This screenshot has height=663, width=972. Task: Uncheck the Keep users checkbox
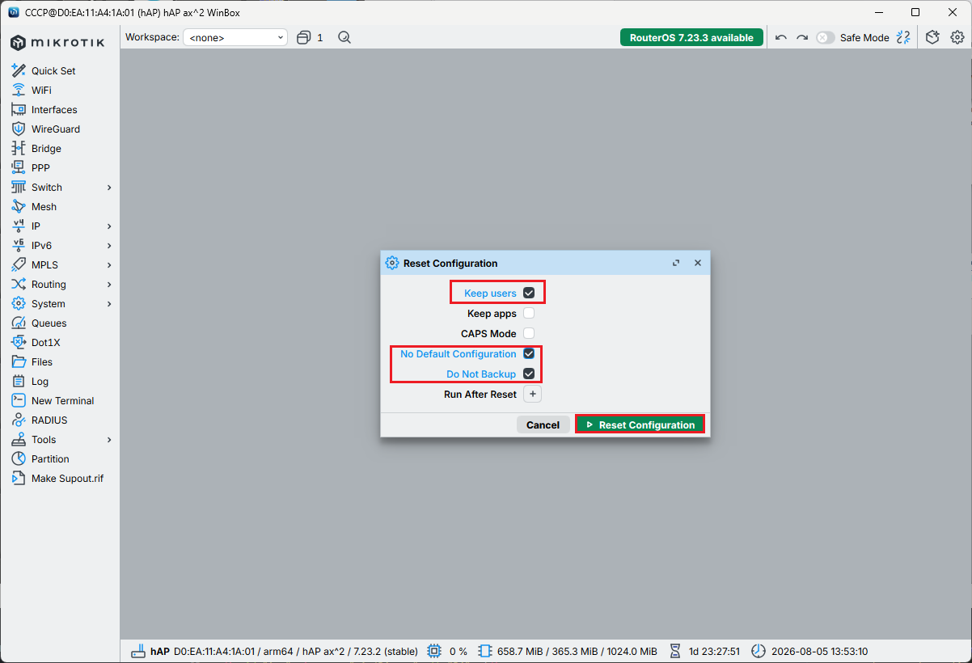[529, 293]
